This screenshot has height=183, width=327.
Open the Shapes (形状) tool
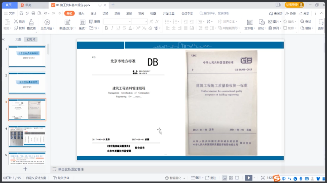point(262,22)
